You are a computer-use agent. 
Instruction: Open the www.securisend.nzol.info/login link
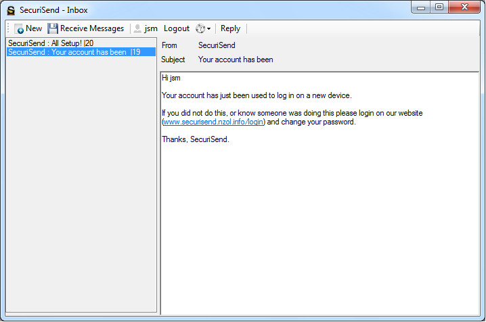(x=213, y=122)
